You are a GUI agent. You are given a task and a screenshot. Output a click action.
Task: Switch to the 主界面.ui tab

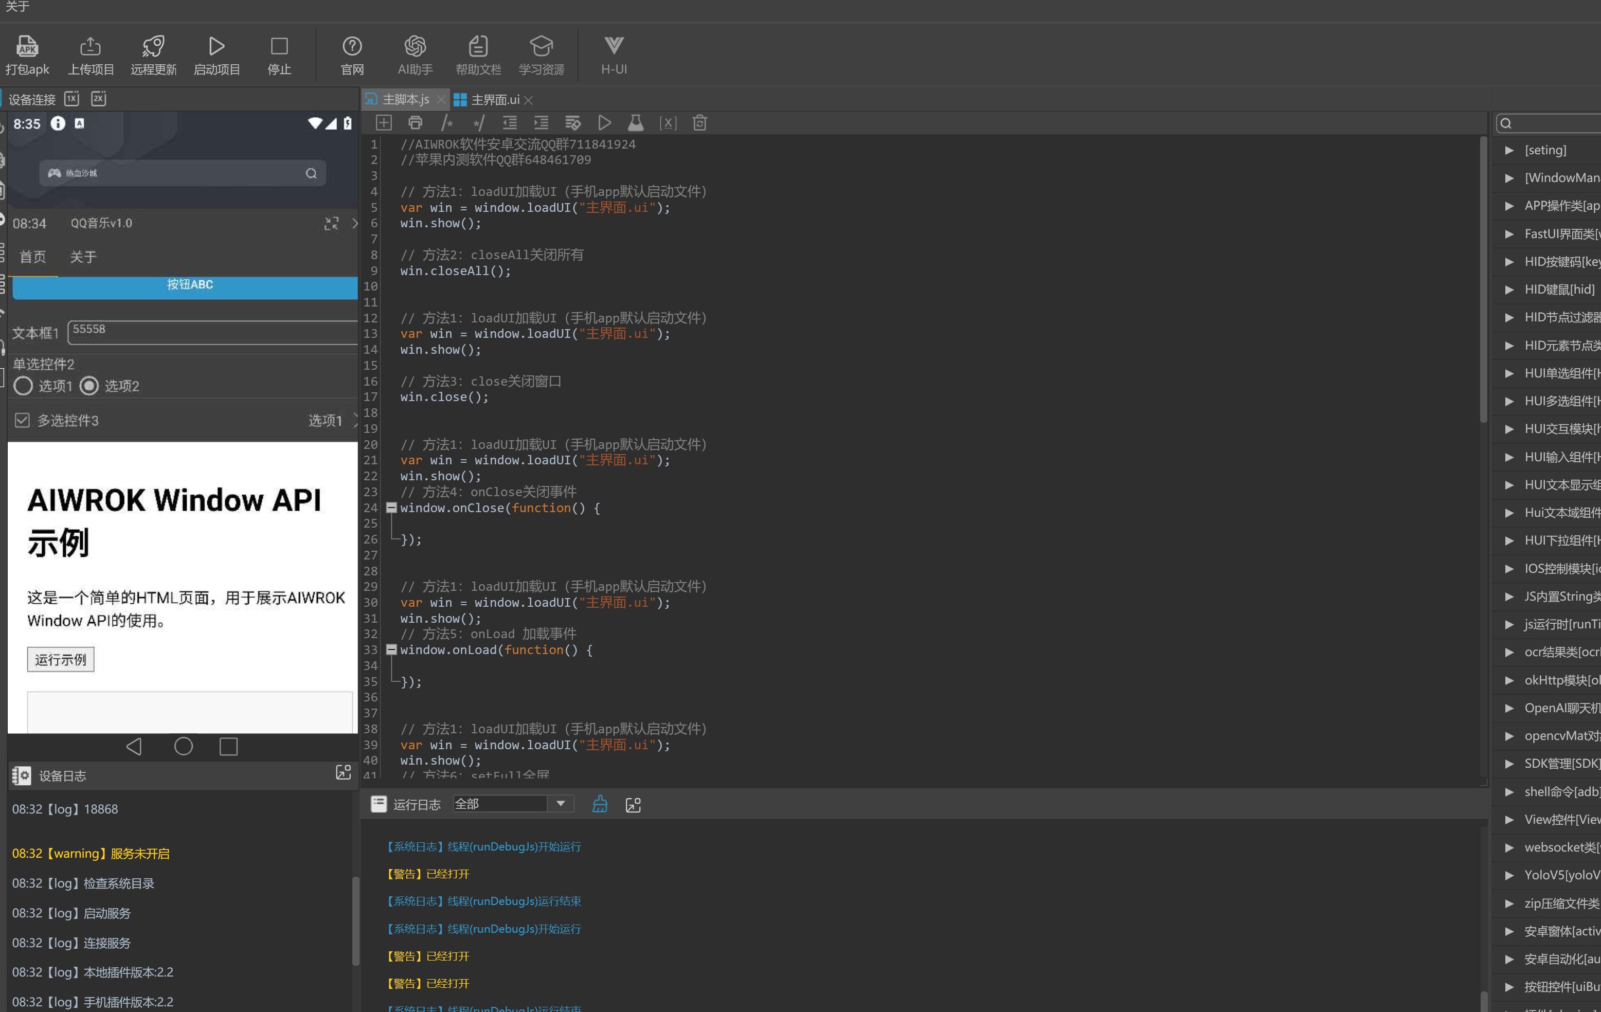(x=494, y=100)
